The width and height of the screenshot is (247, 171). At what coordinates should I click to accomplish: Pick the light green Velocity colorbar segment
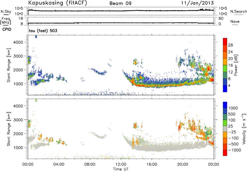click(x=225, y=123)
